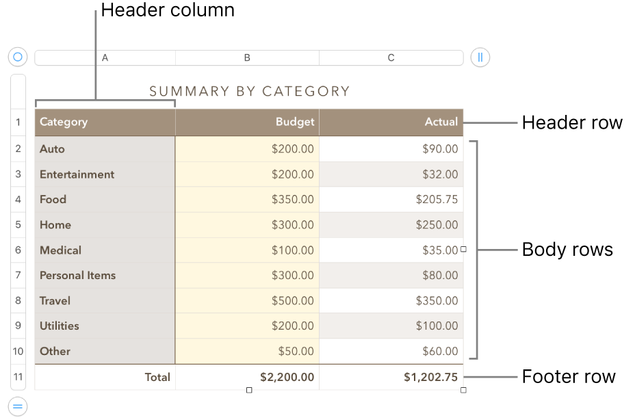Click the bottom-center table resize handle
Viewport: 635px width, 420px height.
tap(249, 390)
